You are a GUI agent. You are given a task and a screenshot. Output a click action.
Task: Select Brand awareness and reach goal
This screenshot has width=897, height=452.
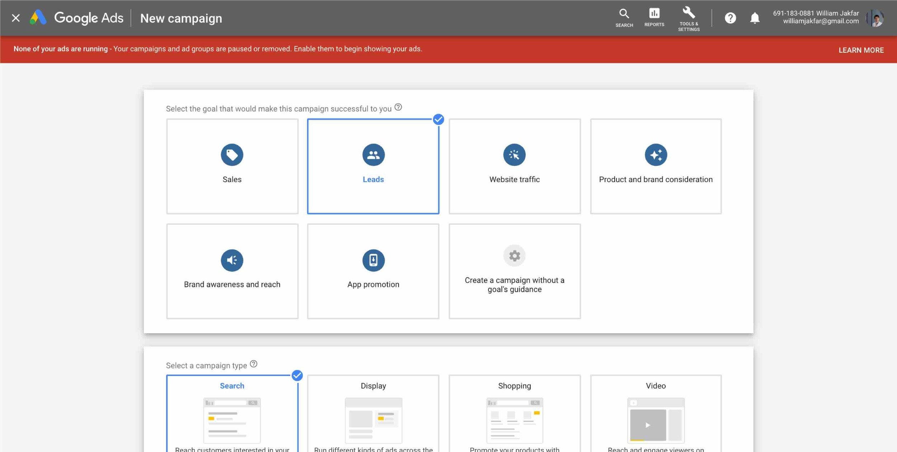click(x=232, y=271)
